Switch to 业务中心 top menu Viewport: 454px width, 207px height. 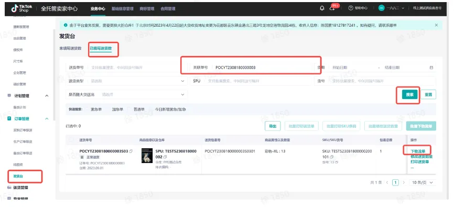tap(98, 9)
